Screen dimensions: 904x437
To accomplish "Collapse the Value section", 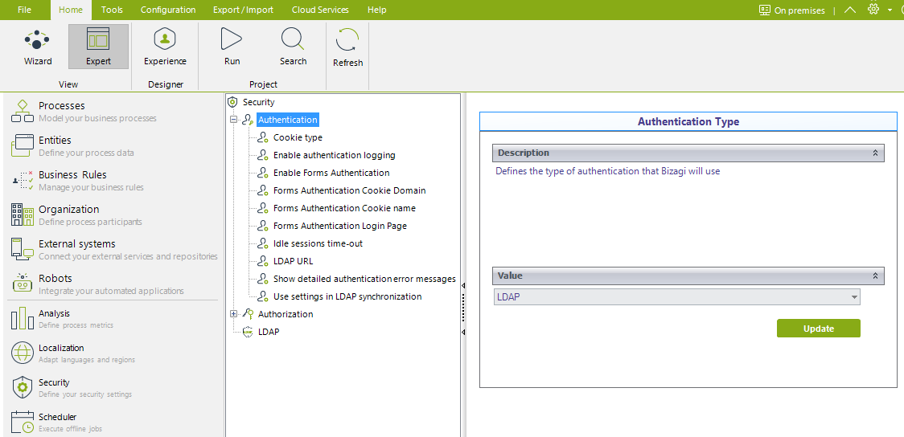I will 875,276.
